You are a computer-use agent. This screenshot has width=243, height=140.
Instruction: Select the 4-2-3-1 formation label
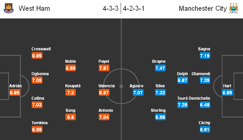(x=133, y=8)
